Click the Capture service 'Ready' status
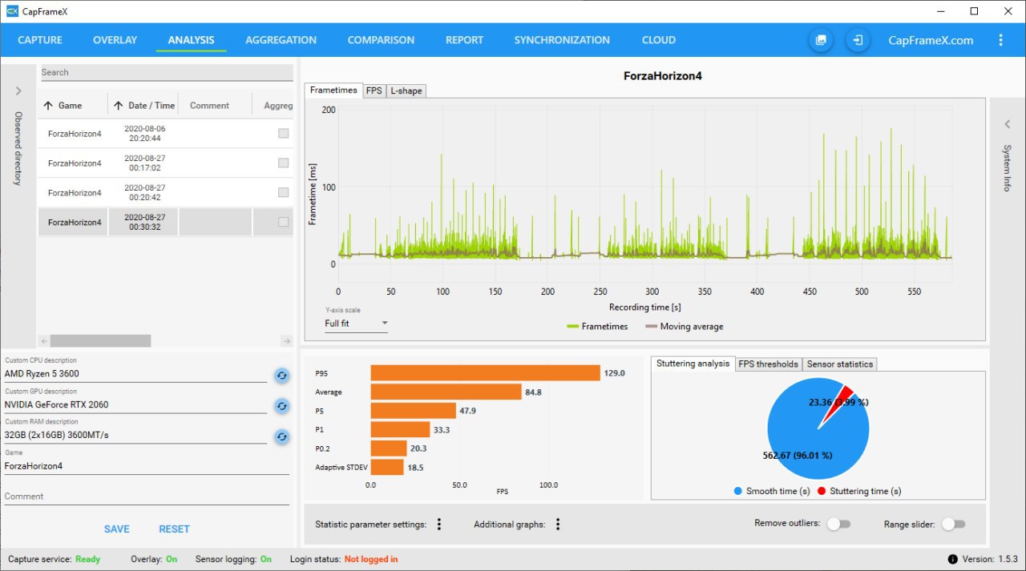This screenshot has height=571, width=1026. pos(87,559)
